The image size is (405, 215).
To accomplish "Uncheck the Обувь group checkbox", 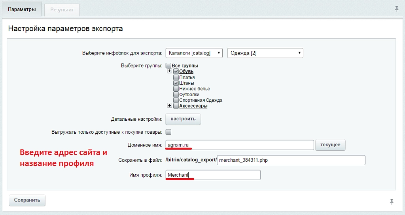I will tap(176, 71).
